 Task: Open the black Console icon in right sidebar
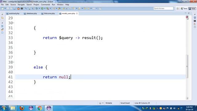(195, 21)
